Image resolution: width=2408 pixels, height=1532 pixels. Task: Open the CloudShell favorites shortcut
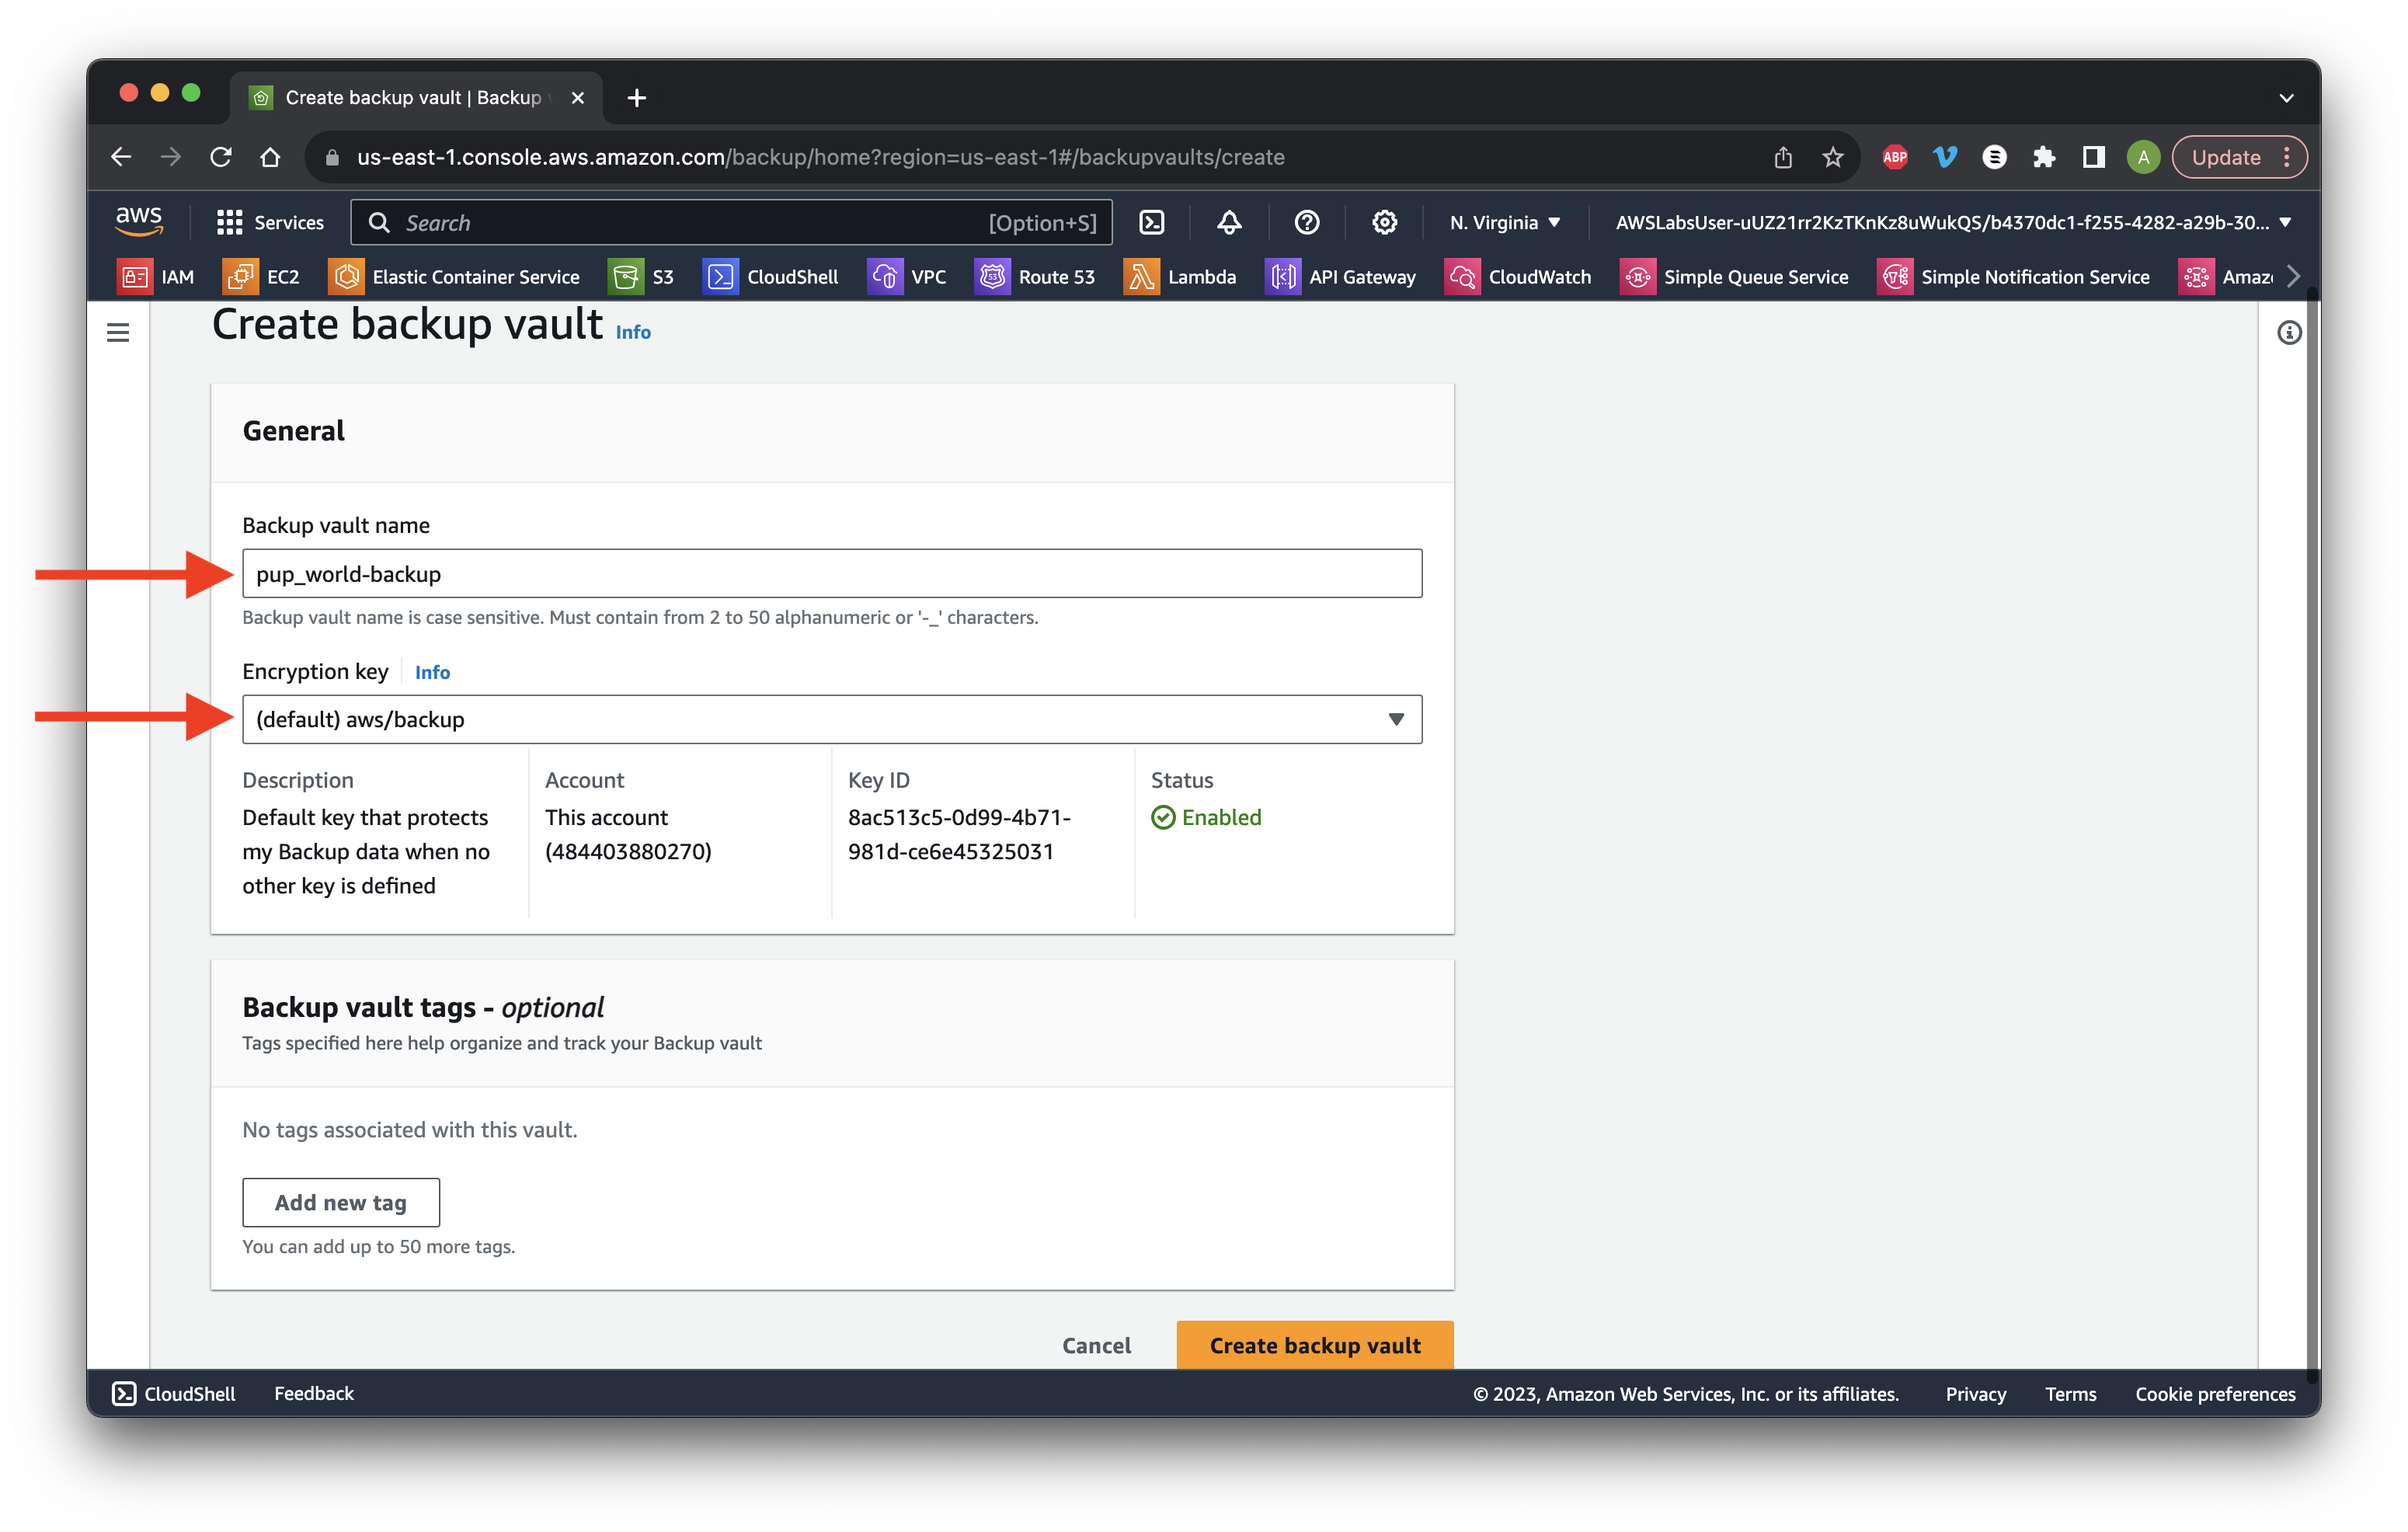coord(771,277)
